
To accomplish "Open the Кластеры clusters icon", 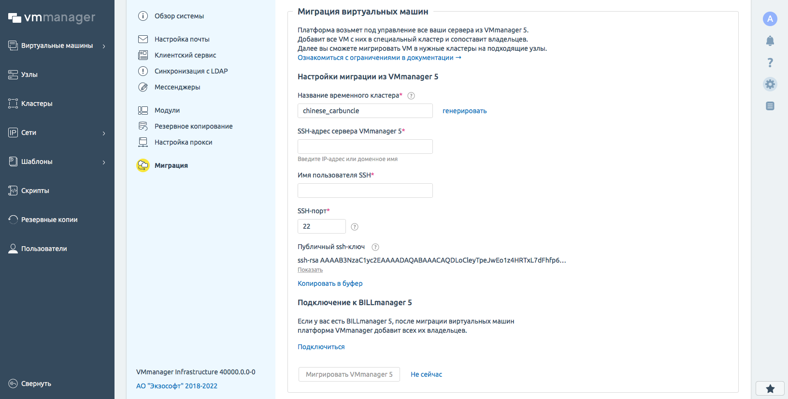I will coord(13,103).
